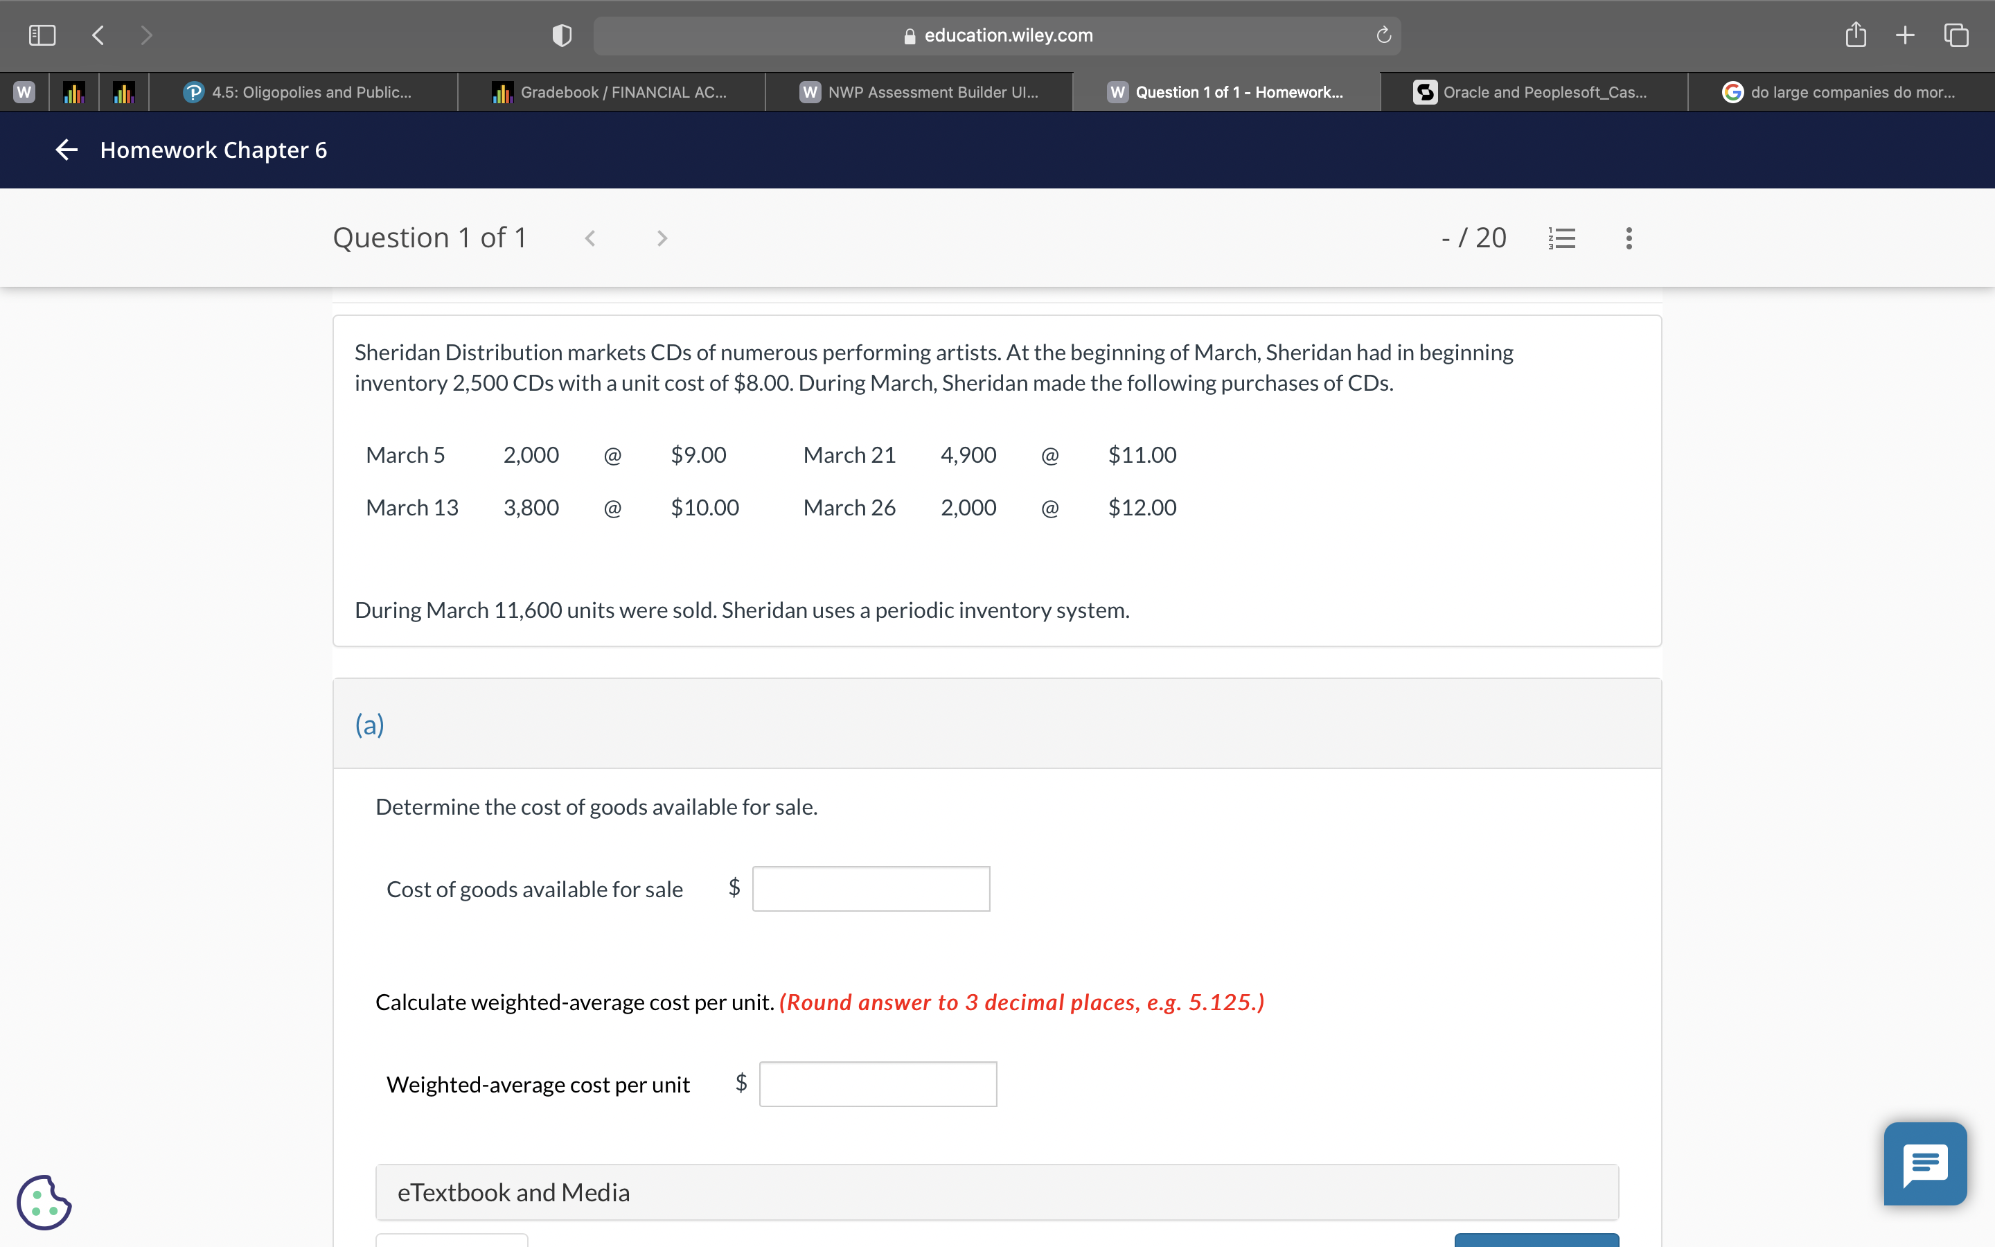Open a new tab with the plus icon
Image resolution: width=1995 pixels, height=1247 pixels.
tap(1905, 35)
